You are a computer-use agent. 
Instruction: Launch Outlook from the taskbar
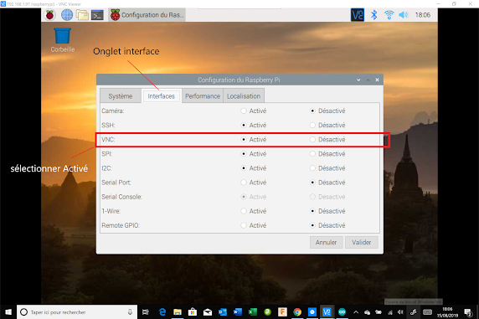pos(223,312)
